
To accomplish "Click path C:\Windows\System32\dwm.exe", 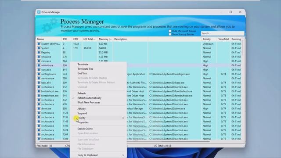I will 167,108.
